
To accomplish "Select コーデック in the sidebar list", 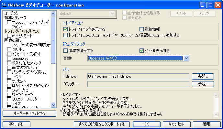I will [x=11, y=13].
